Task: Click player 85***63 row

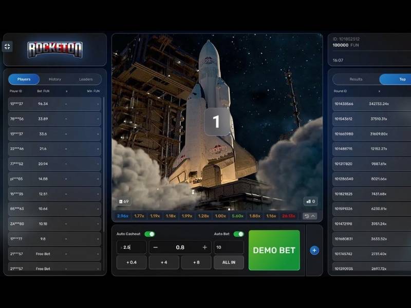Action: [x=54, y=209]
